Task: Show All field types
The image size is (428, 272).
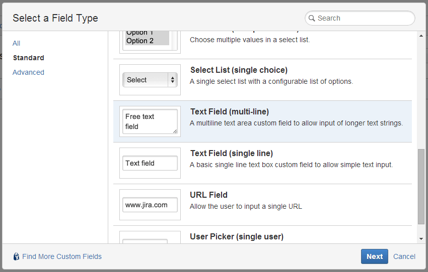Action: [x=16, y=43]
